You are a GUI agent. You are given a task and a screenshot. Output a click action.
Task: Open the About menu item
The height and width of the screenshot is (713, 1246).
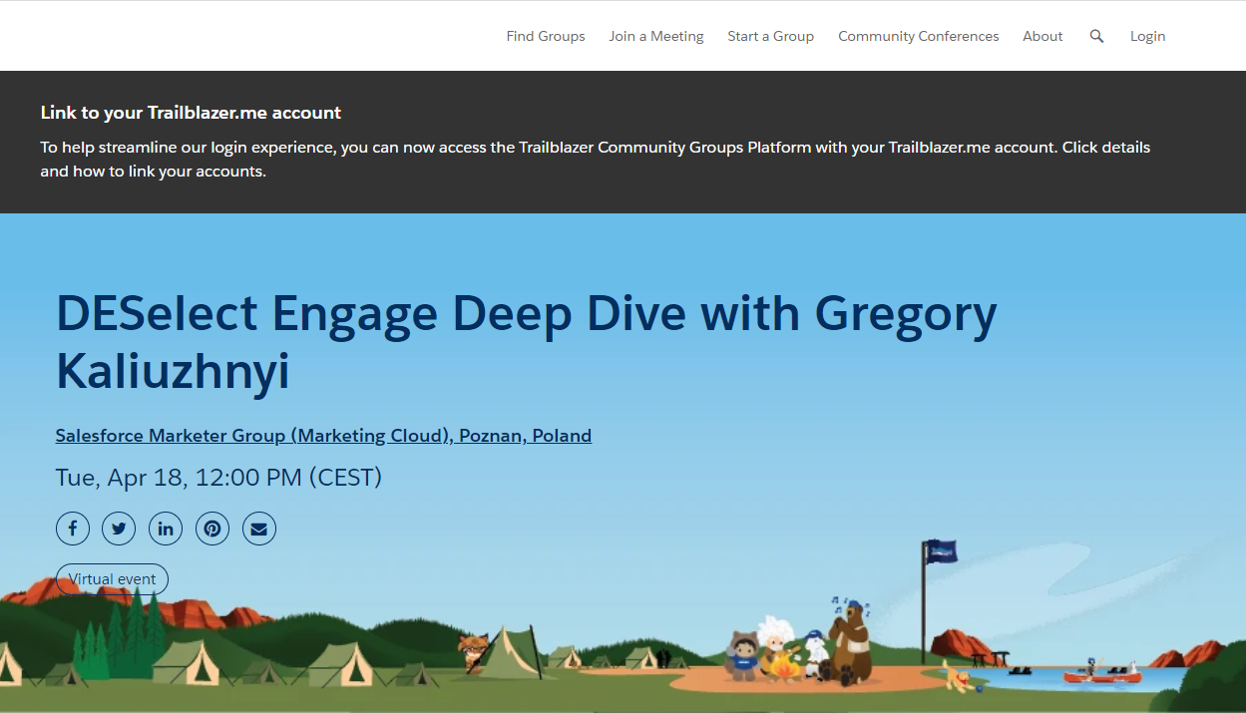click(1042, 36)
